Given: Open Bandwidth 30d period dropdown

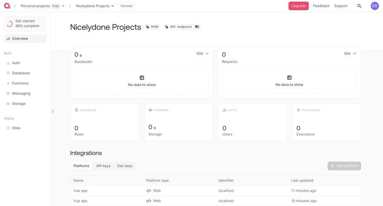Looking at the screenshot, I should coord(202,54).
